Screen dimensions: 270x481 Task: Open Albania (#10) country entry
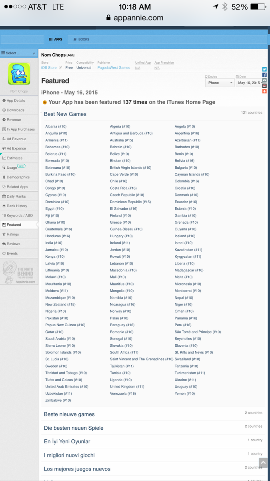56,127
